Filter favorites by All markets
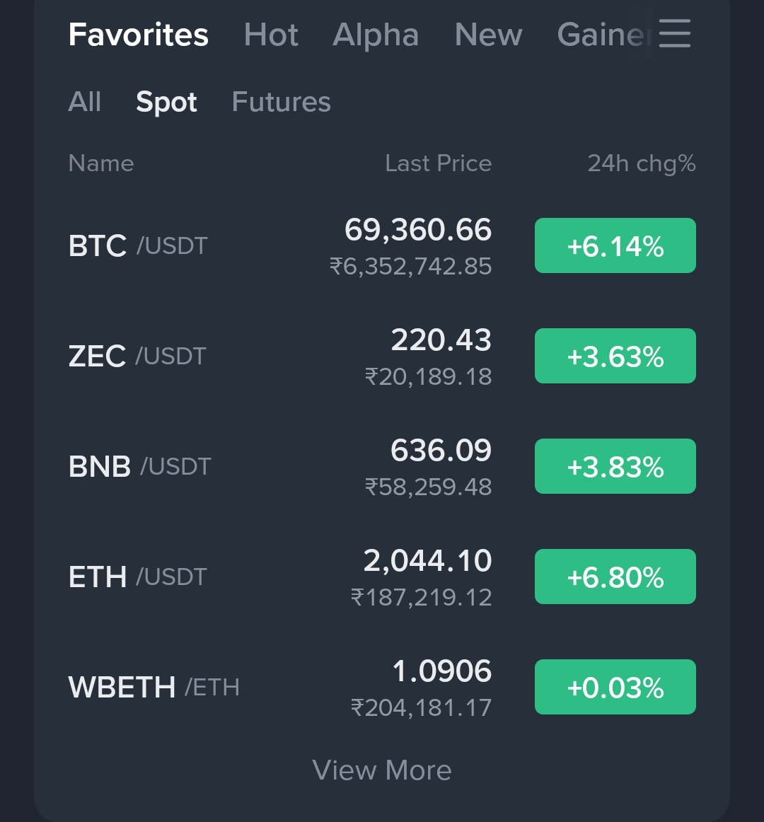The height and width of the screenshot is (822, 764). pos(85,102)
